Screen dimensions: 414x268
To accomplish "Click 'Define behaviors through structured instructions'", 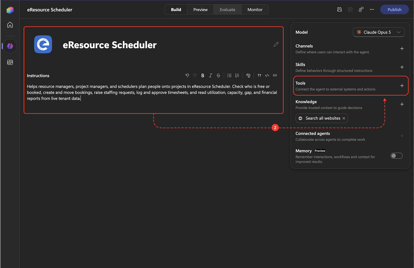I will tap(334, 71).
